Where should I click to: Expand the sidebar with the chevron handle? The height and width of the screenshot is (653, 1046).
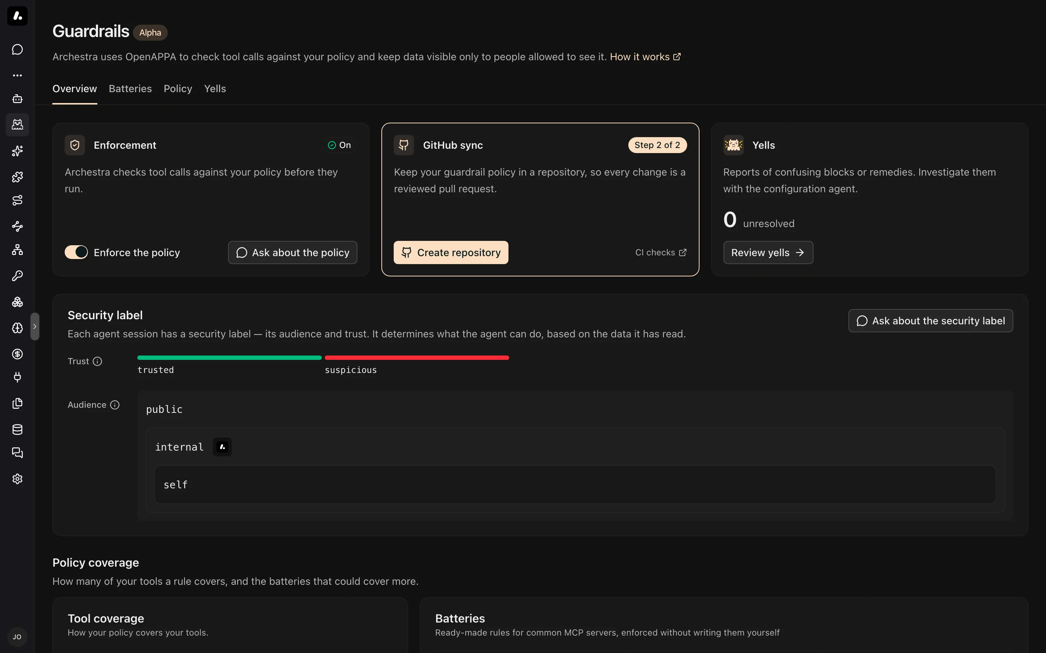click(35, 326)
